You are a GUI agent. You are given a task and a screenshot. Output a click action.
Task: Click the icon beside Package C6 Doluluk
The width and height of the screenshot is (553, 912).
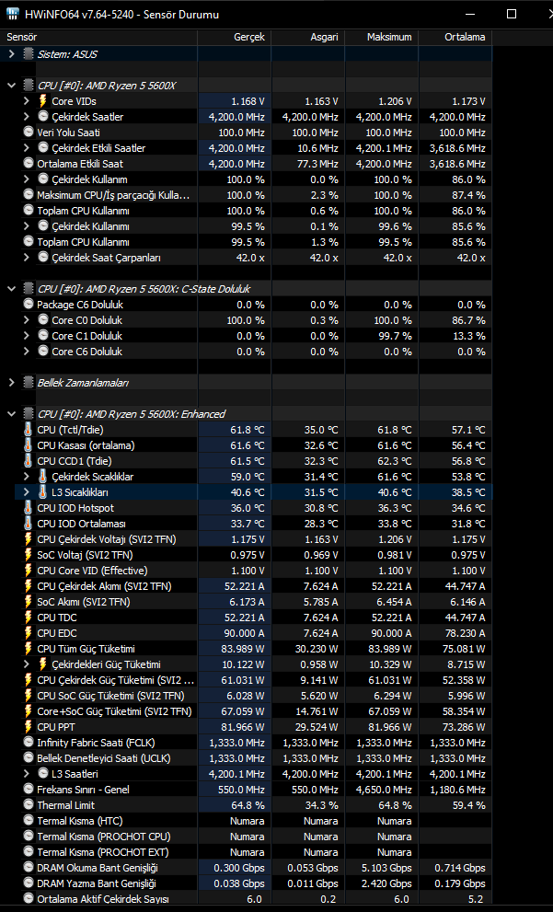point(28,305)
